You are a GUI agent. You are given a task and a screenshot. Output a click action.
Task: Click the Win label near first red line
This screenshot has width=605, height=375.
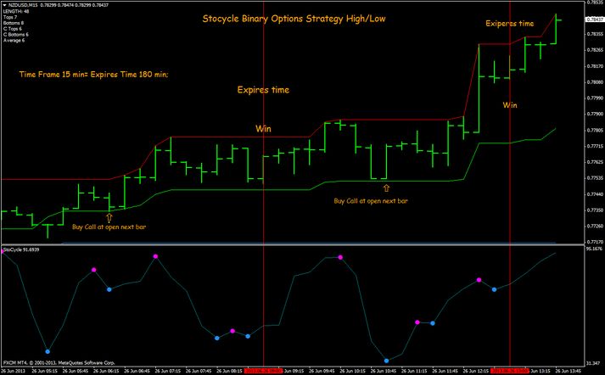pos(263,128)
